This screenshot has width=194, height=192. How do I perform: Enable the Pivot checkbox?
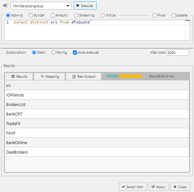click(x=155, y=15)
